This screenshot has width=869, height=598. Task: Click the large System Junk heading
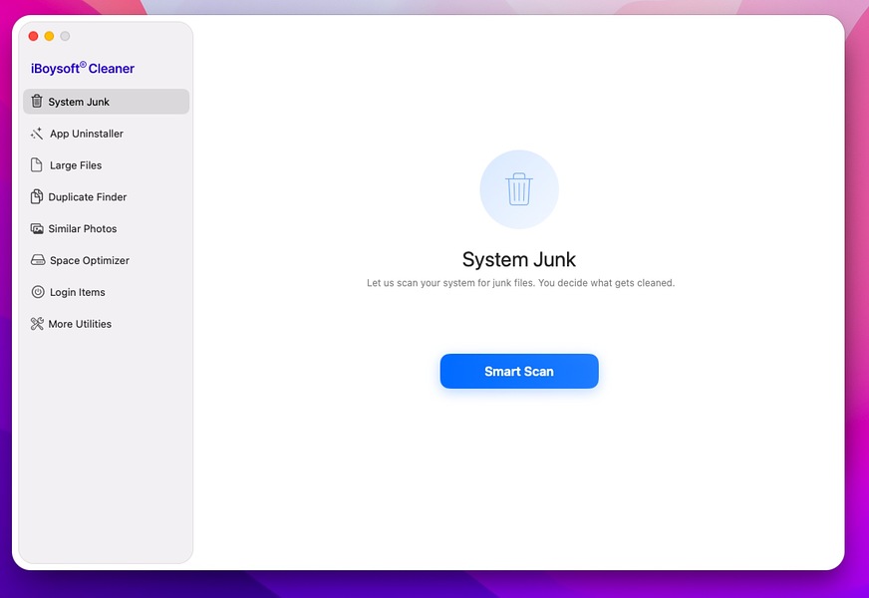tap(519, 259)
